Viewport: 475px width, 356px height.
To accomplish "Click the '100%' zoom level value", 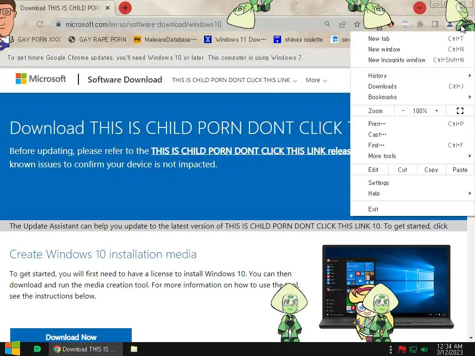I will pyautogui.click(x=420, y=111).
